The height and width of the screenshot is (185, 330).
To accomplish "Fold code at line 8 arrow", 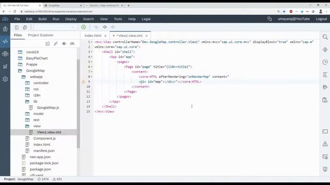I will click(x=92, y=77).
